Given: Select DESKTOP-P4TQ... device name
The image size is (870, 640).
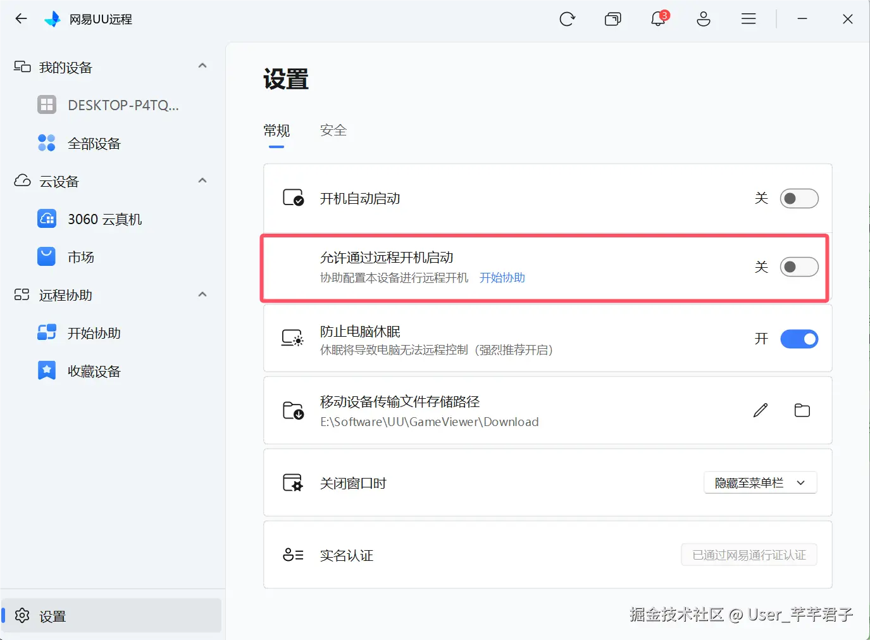Looking at the screenshot, I should (x=123, y=105).
